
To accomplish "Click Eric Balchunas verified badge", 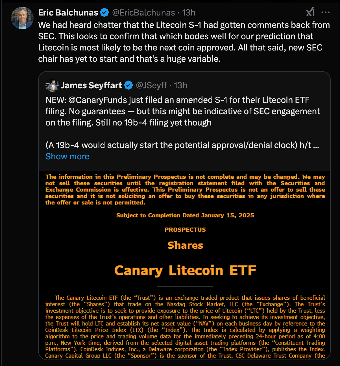I will click(104, 13).
